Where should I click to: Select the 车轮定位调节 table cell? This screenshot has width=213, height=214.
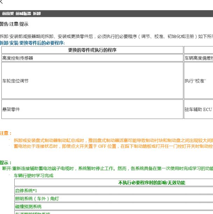(92, 81)
